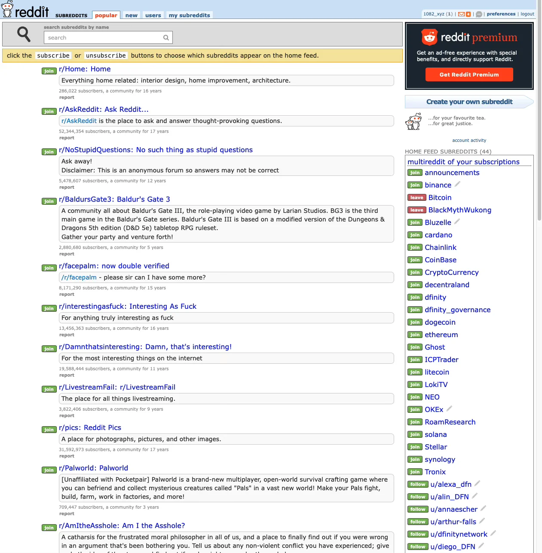Open the mail envelope inbox icon
The image size is (542, 553).
click(461, 14)
